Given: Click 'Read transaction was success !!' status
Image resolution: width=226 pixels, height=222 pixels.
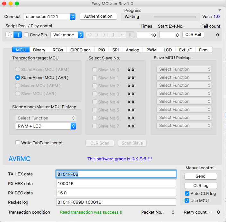Looking at the screenshot, I should [x=91, y=212].
